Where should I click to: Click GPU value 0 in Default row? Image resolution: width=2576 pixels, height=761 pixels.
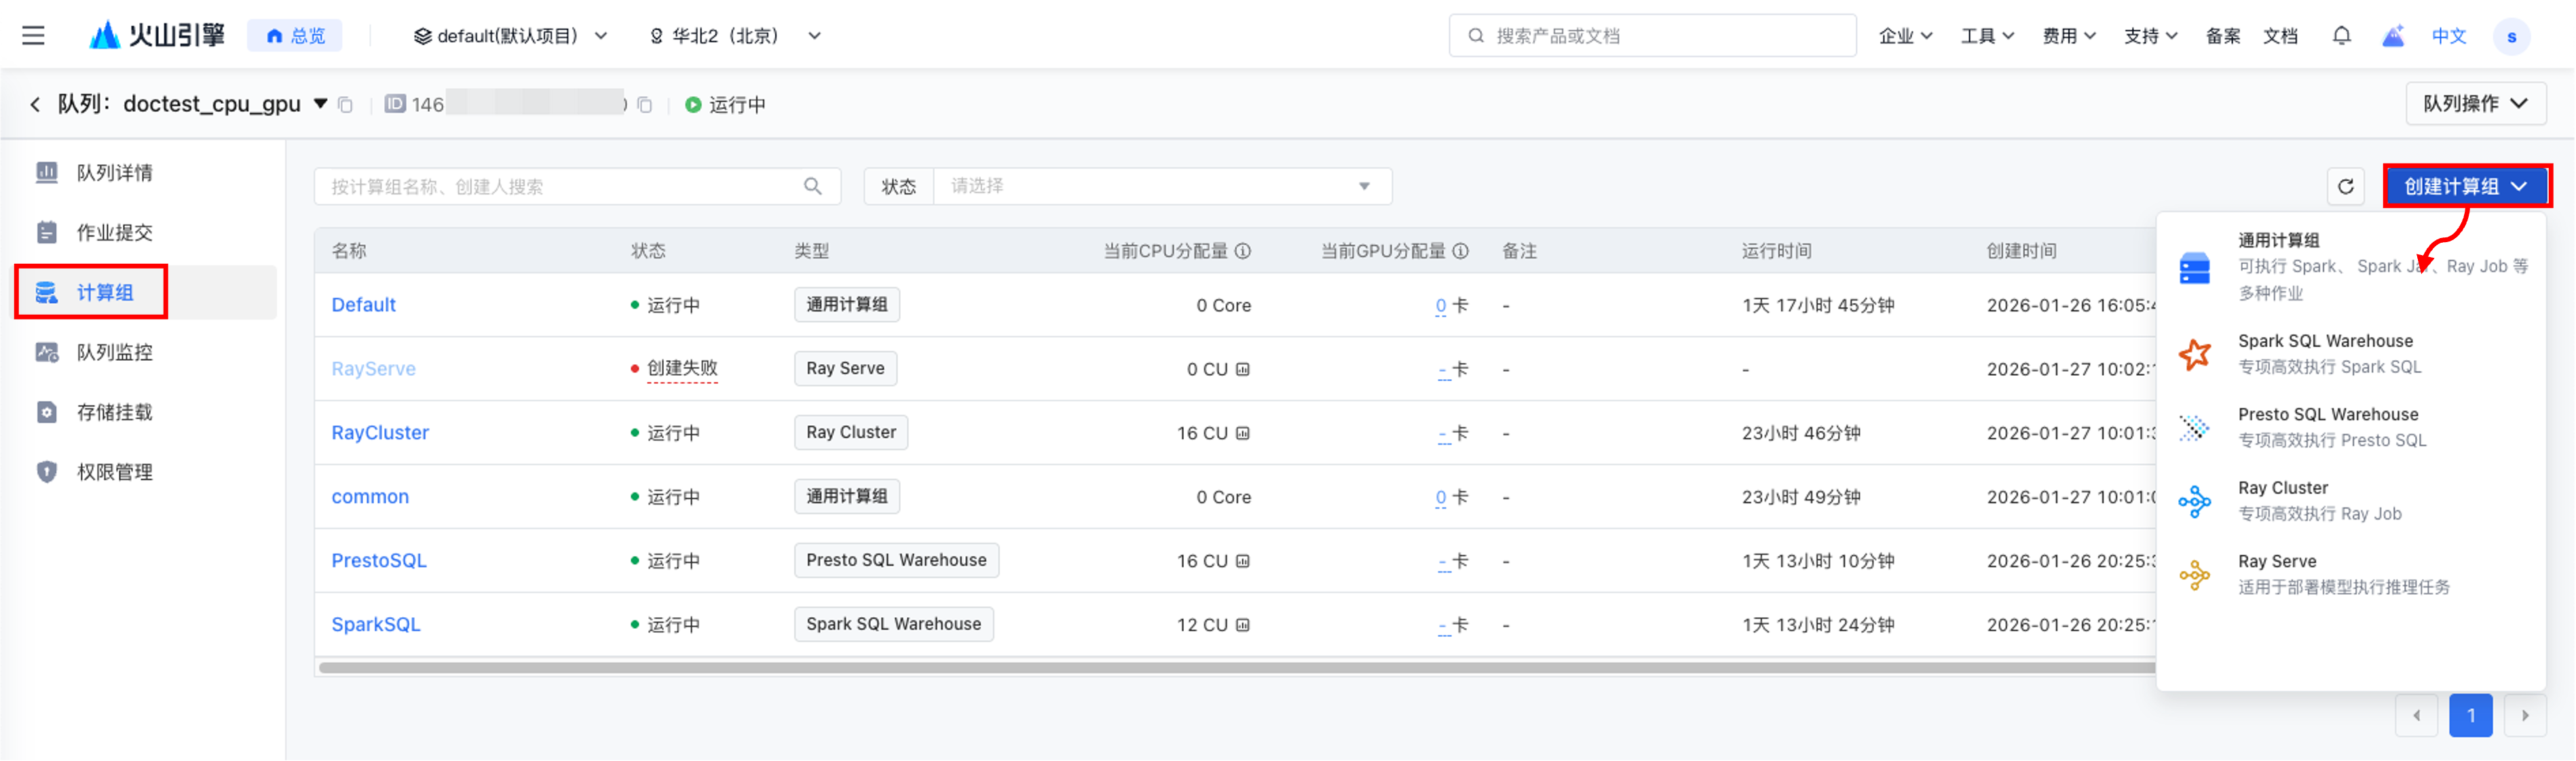[x=1440, y=306]
